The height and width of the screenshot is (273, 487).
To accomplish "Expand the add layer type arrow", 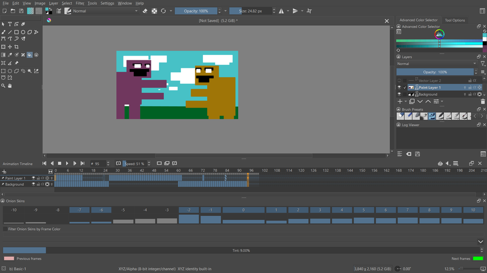I will (406, 101).
